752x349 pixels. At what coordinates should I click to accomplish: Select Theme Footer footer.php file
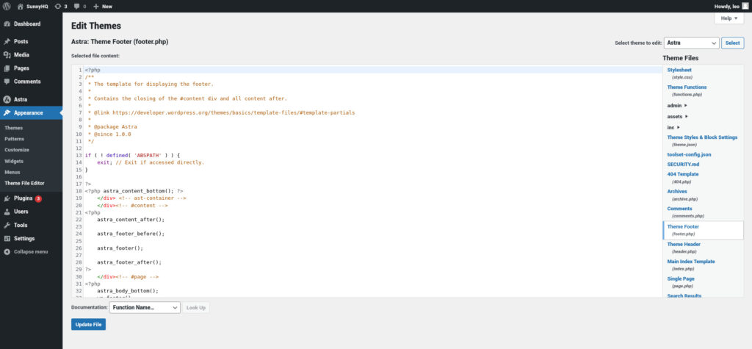(703, 230)
